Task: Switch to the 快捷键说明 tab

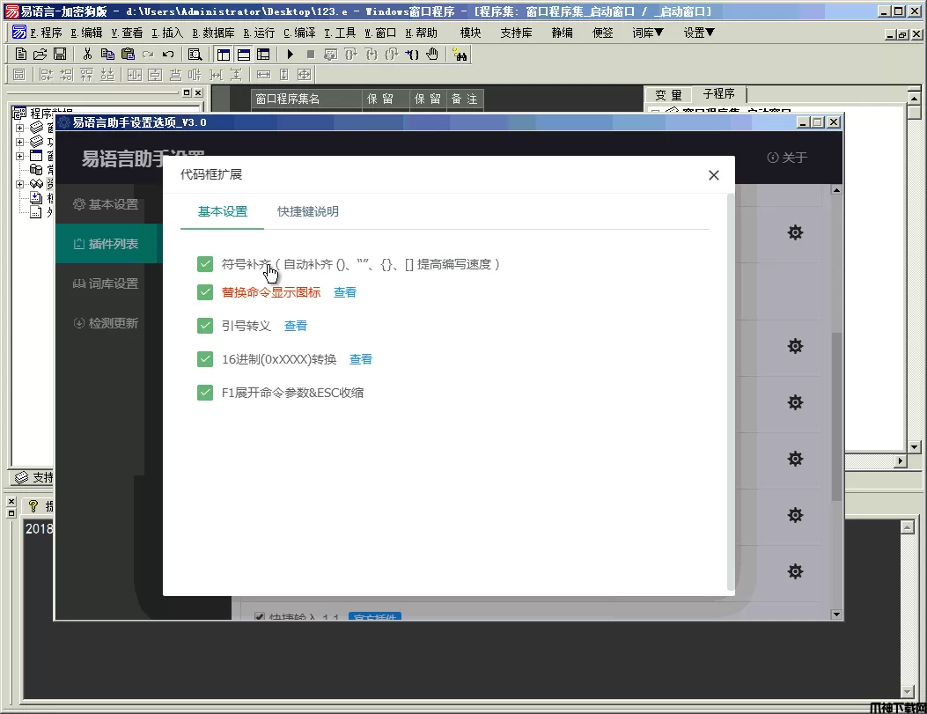Action: 307,211
